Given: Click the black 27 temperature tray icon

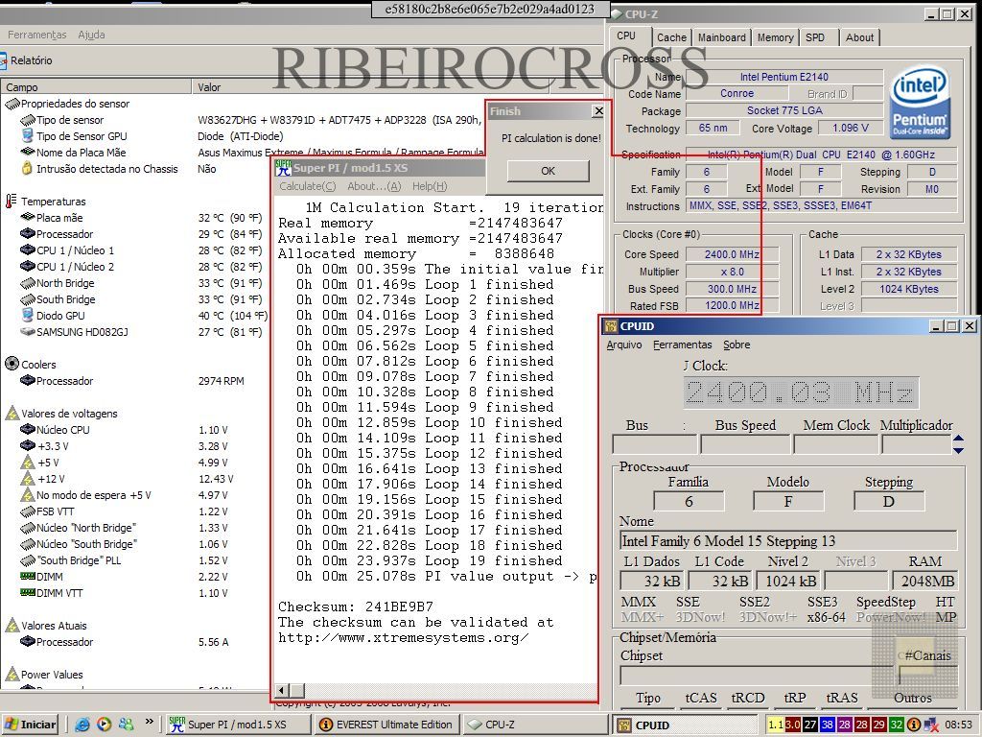Looking at the screenshot, I should 809,725.
